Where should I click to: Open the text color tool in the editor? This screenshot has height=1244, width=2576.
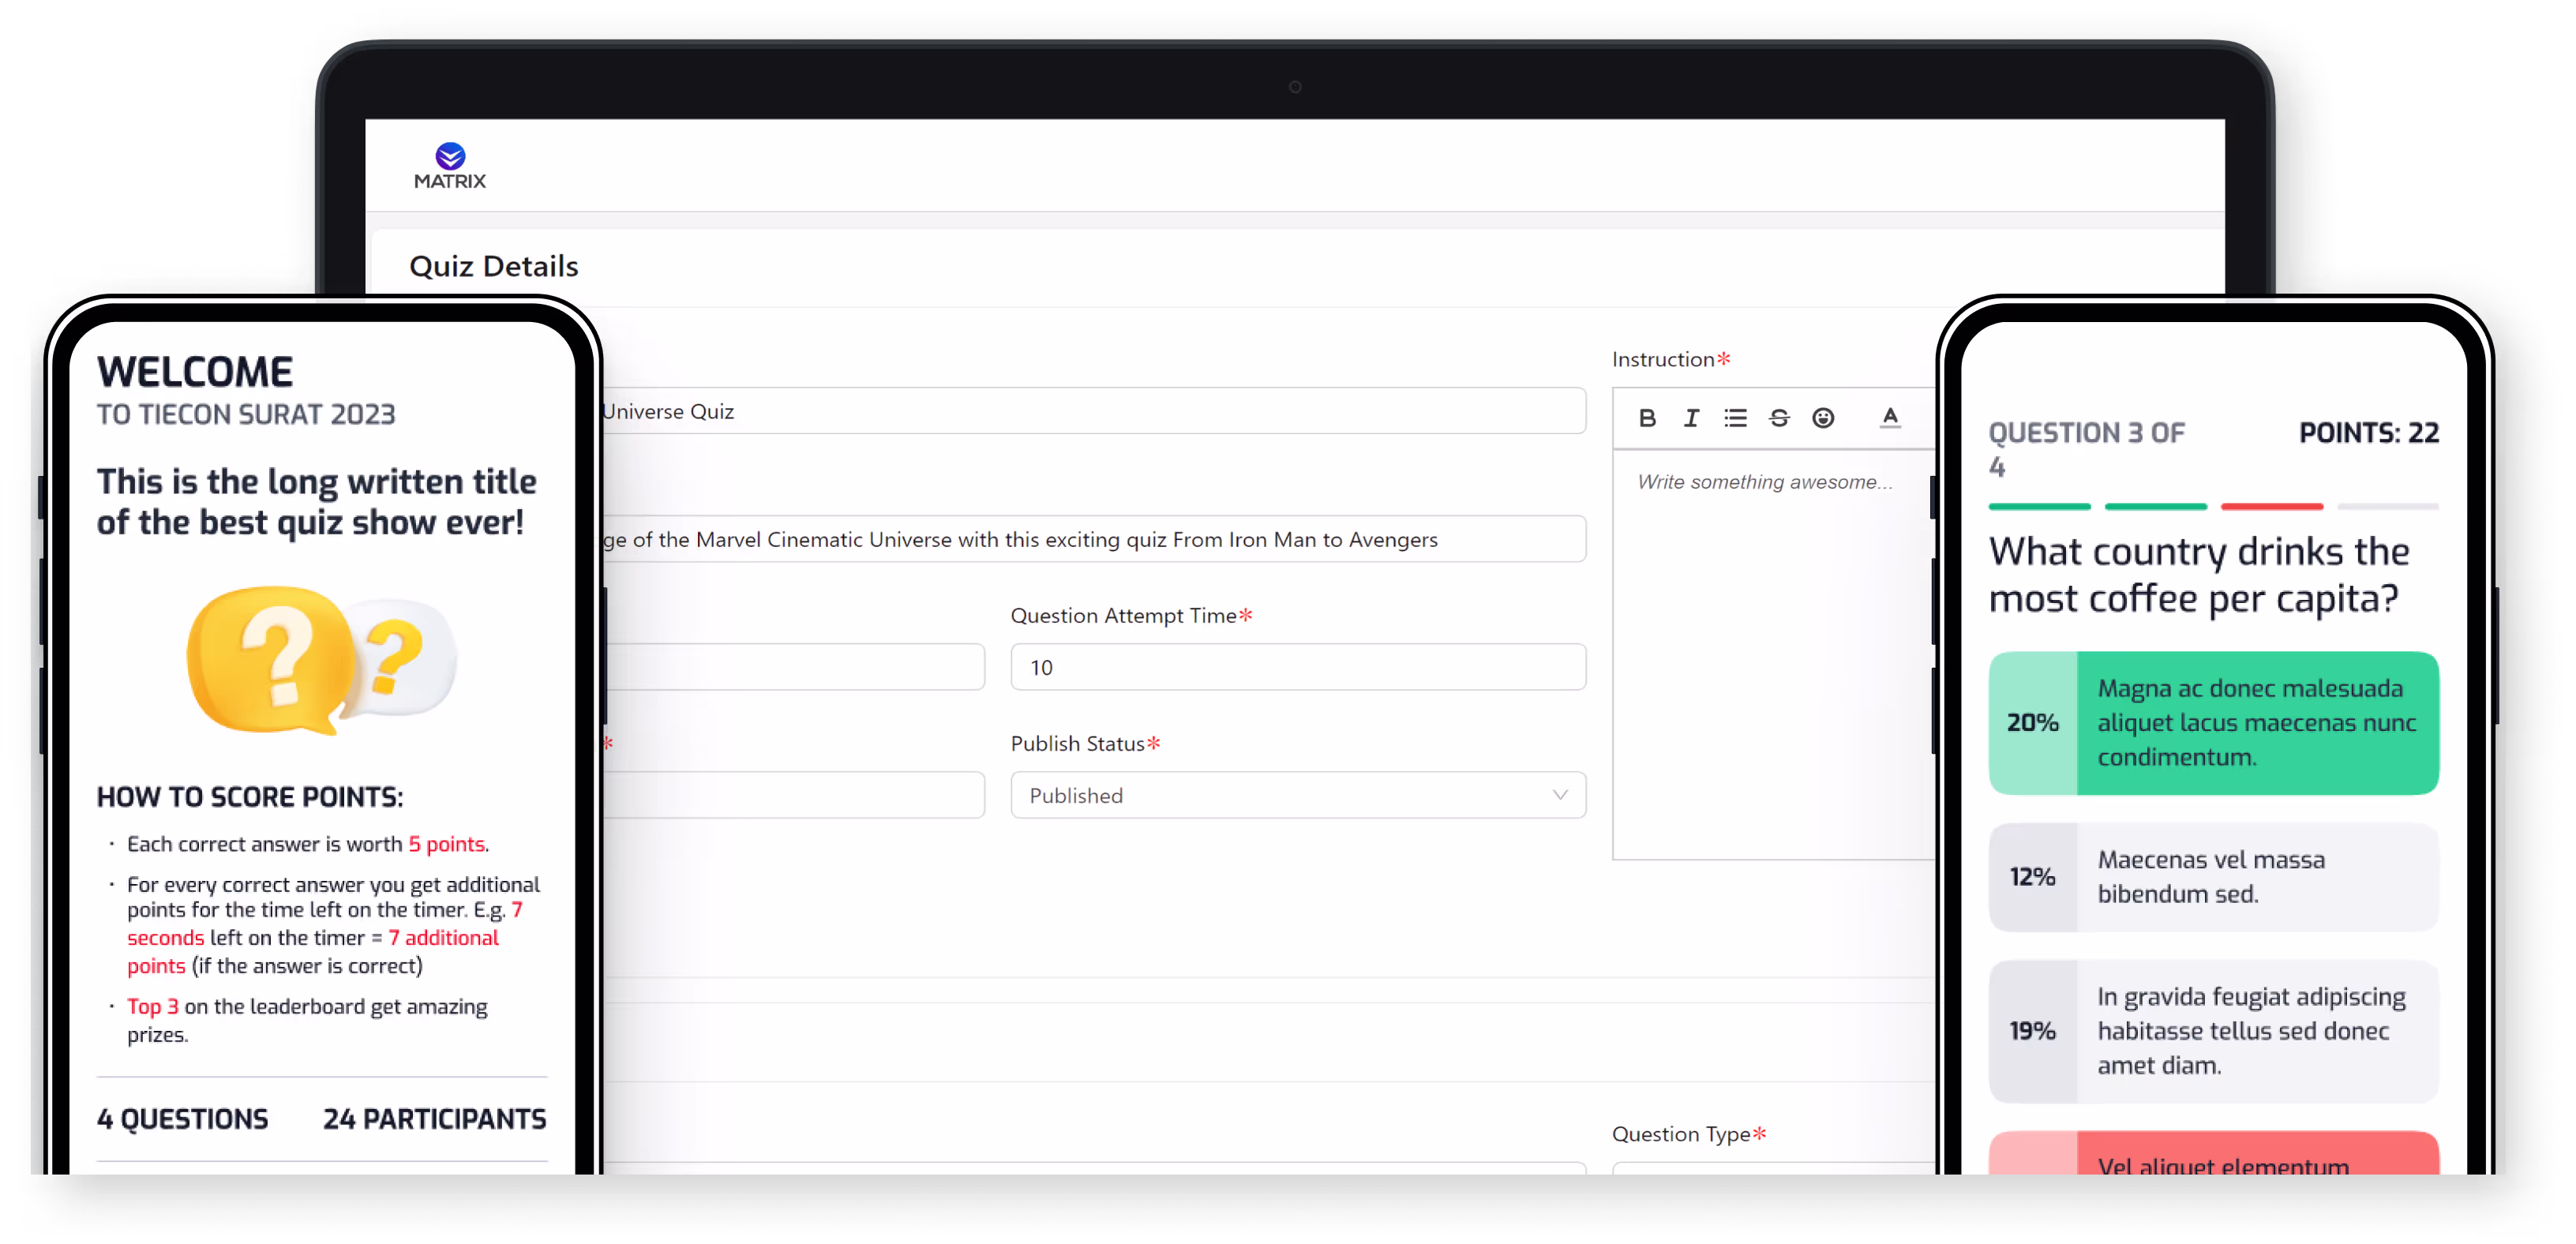[1890, 418]
